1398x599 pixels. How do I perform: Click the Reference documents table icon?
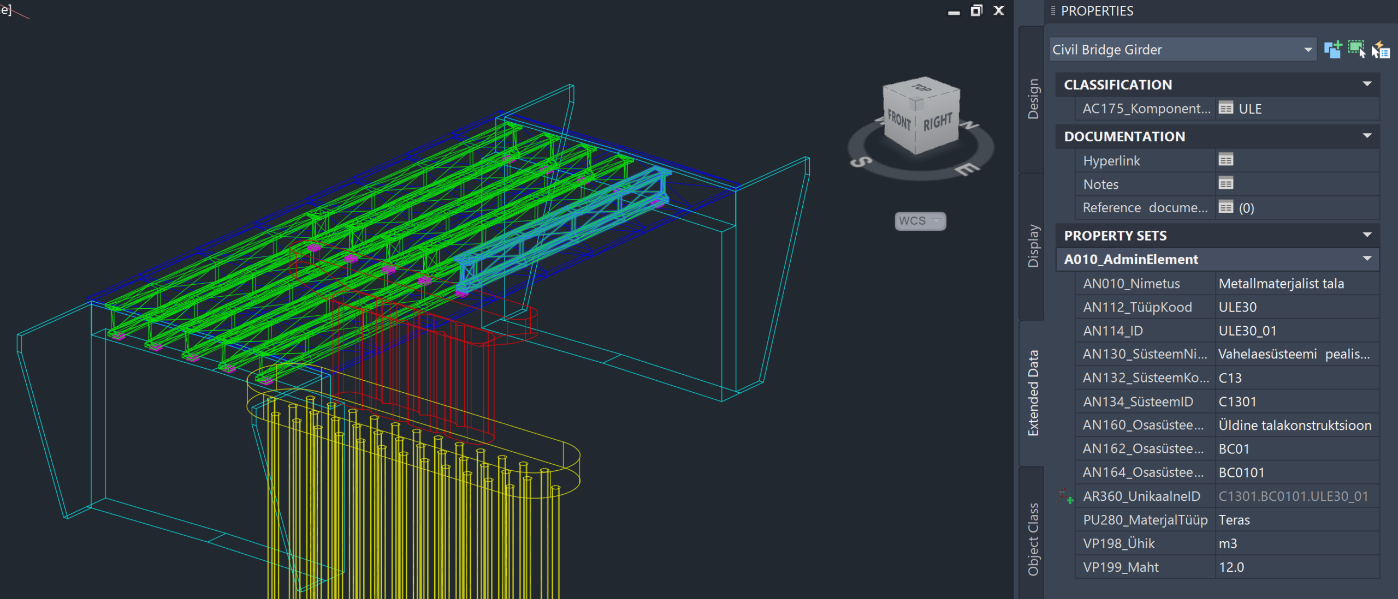tap(1226, 207)
